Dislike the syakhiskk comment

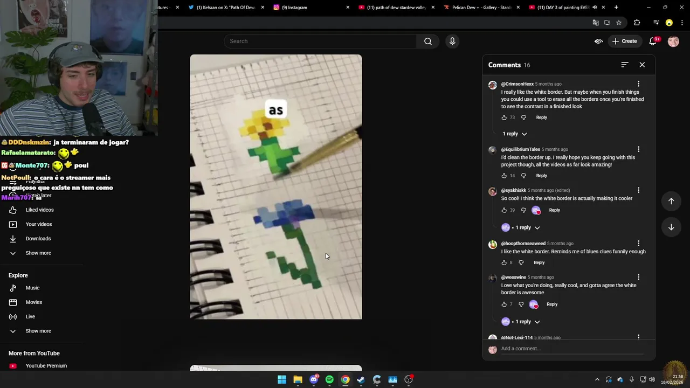[x=523, y=210]
